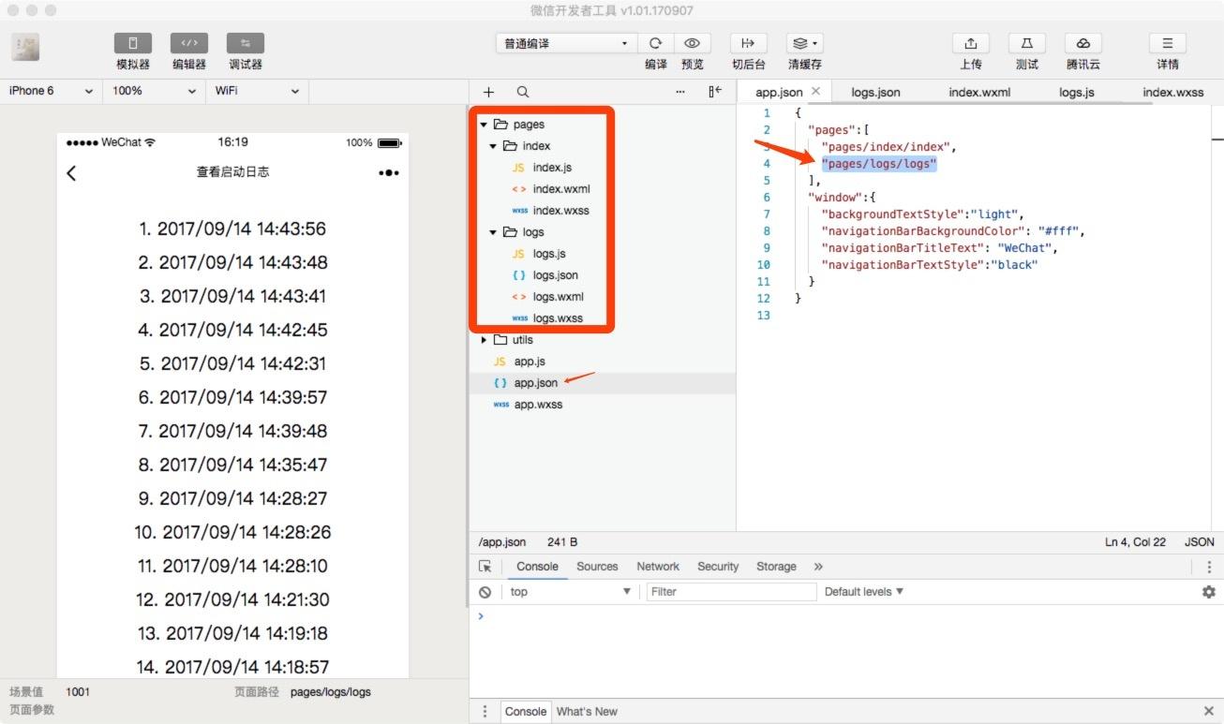Viewport: 1224px width, 724px height.
Task: Open index.js in the file tree
Action: click(552, 168)
